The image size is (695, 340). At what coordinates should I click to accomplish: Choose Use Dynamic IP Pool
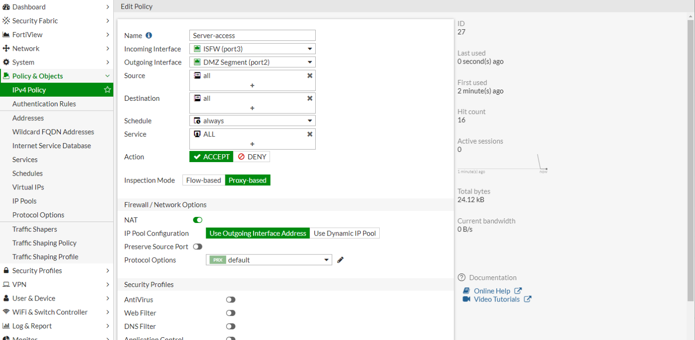pyautogui.click(x=345, y=233)
